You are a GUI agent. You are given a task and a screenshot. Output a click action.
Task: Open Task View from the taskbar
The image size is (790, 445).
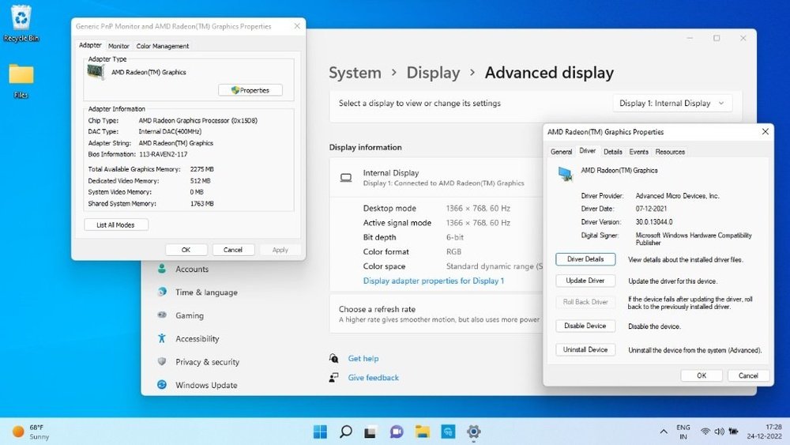pos(371,432)
